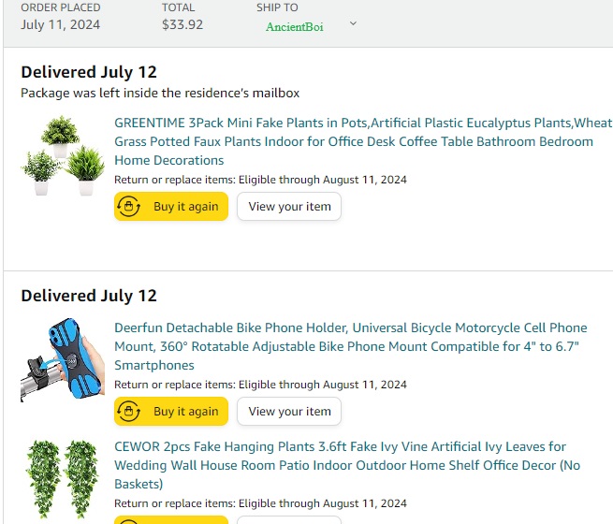Click the second Delivered July 12 heading

point(89,296)
